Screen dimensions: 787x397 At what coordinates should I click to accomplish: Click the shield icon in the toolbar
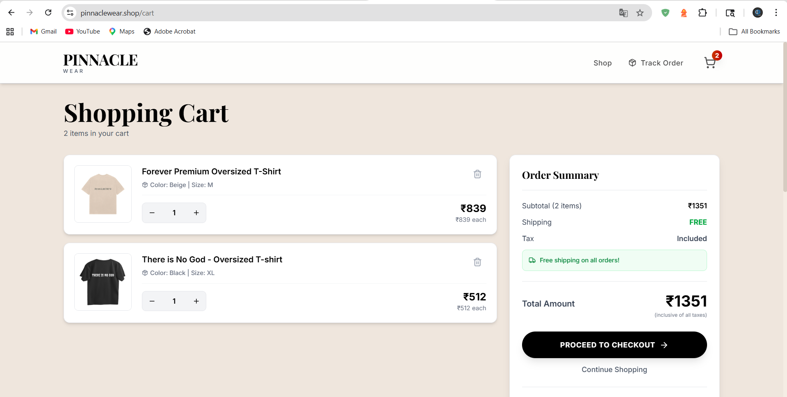pos(665,13)
